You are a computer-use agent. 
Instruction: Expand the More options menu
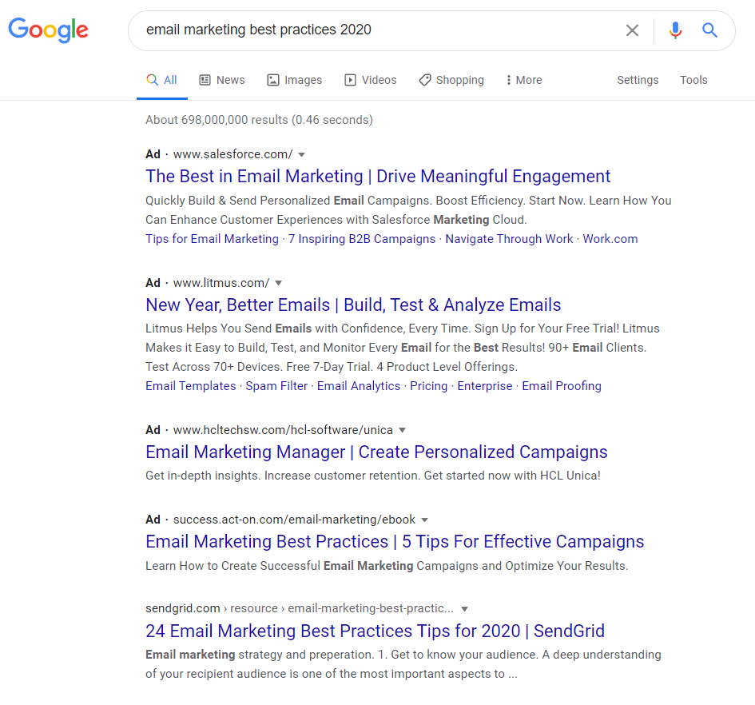click(x=523, y=80)
